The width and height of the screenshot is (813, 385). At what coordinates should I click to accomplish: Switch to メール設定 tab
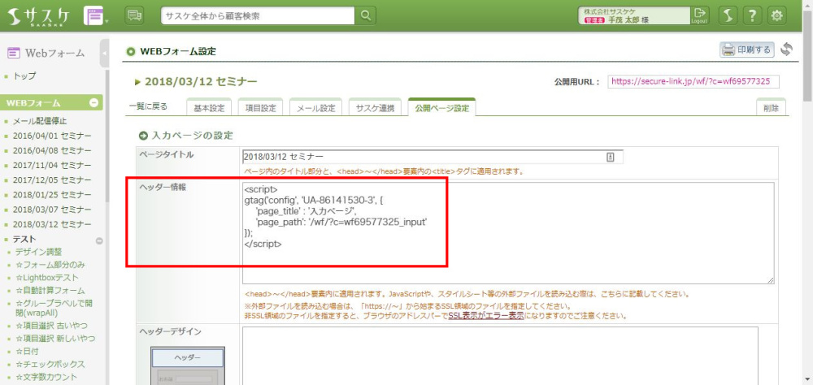pos(315,108)
